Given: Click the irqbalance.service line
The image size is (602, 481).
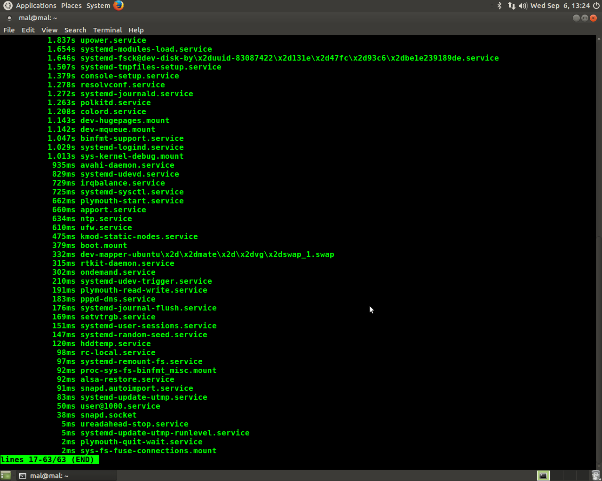Looking at the screenshot, I should [x=108, y=183].
